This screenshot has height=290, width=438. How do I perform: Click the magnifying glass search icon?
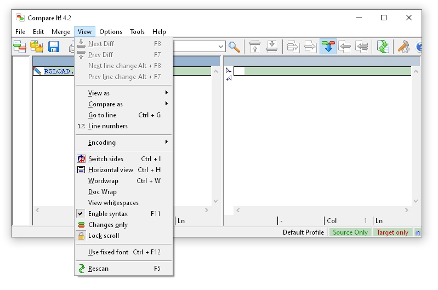pyautogui.click(x=234, y=47)
